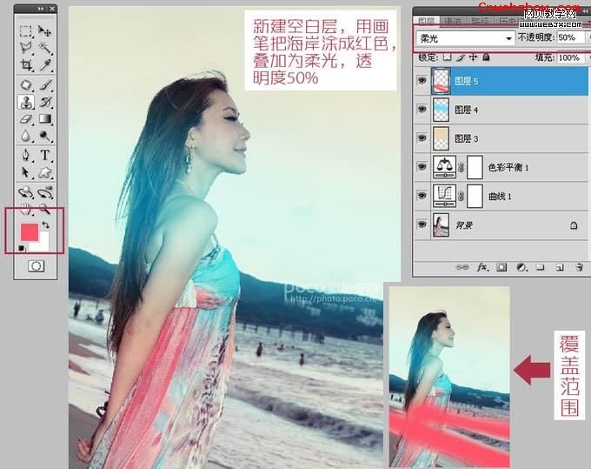Select the Move tool
The image size is (591, 469).
tap(44, 31)
